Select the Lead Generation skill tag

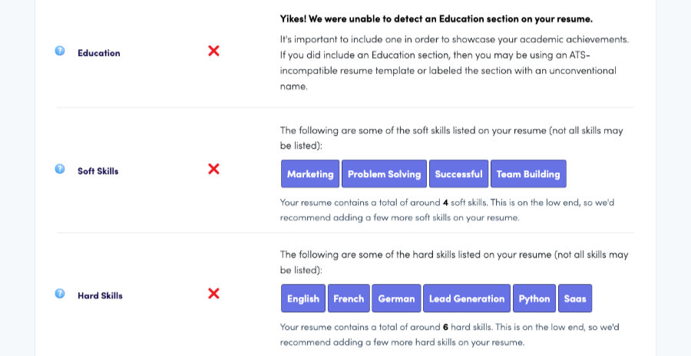pos(467,298)
